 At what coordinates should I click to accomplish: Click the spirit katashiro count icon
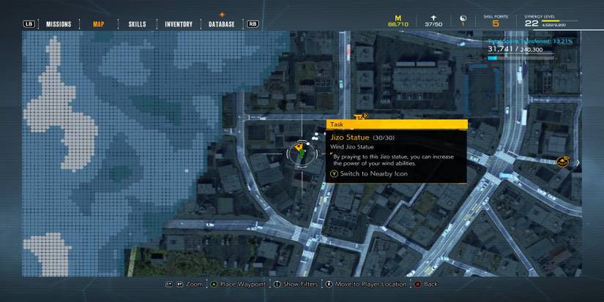pyautogui.click(x=434, y=15)
